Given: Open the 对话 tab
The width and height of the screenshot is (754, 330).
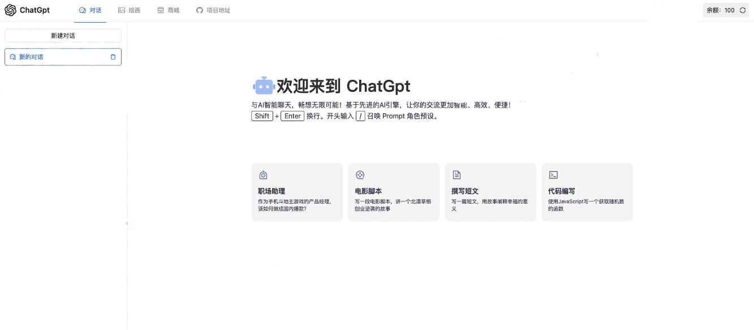Looking at the screenshot, I should click(x=91, y=10).
